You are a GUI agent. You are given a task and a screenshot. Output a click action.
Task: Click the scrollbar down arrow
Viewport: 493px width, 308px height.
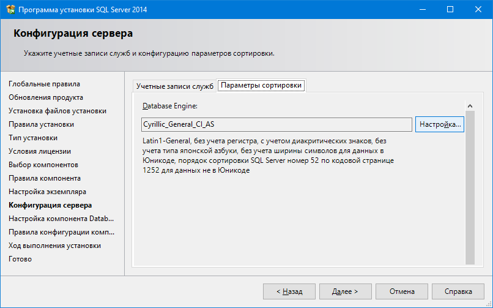[470, 261]
